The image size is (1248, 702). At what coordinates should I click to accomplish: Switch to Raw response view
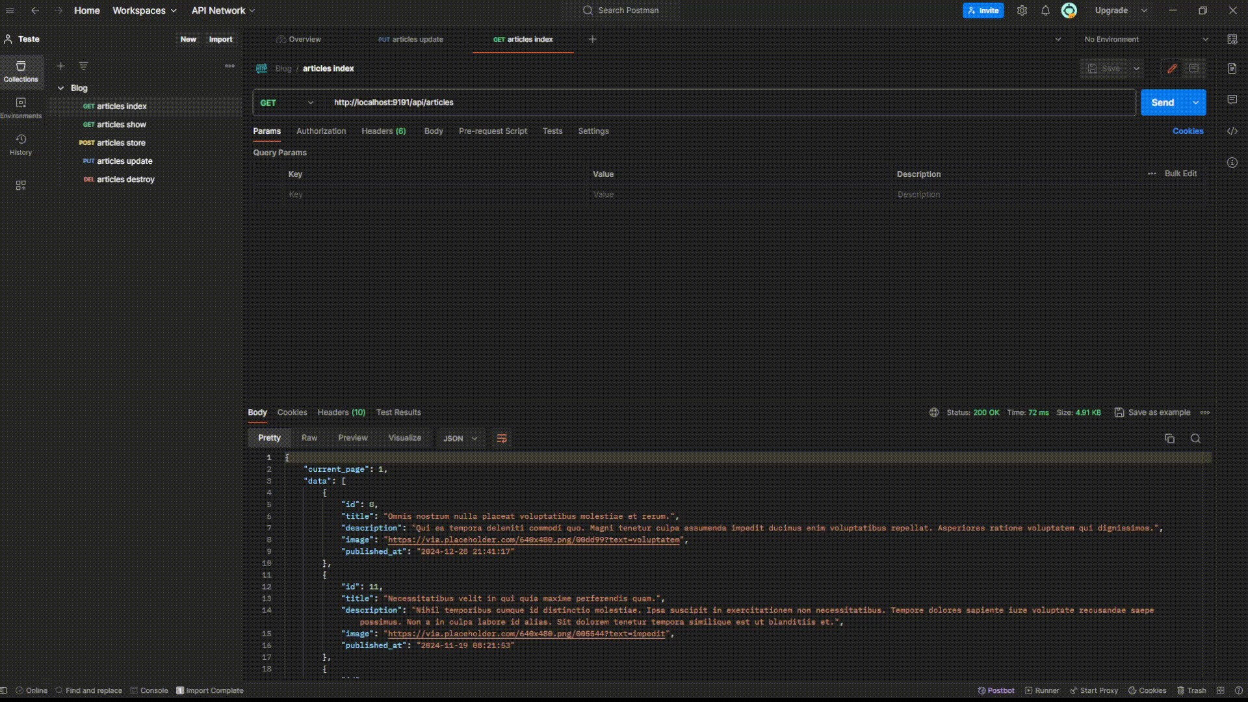309,438
